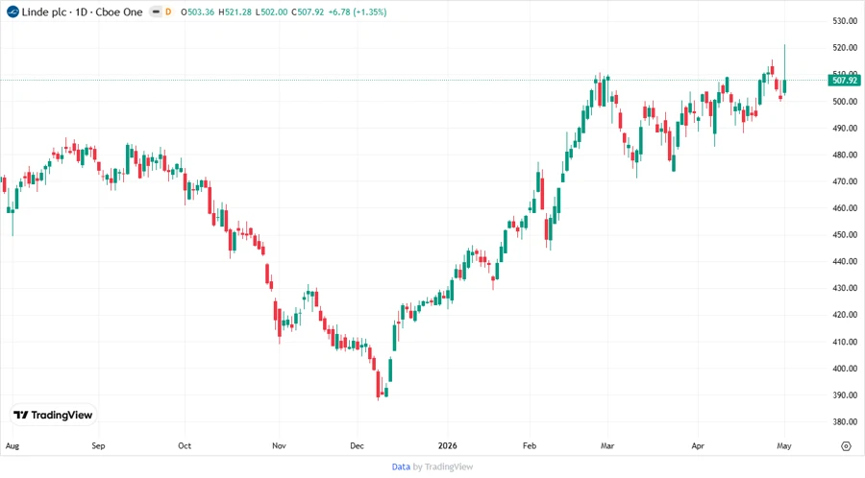This screenshot has width=865, height=478.
Task: Click the Apr label on time axis
Action: 698,445
